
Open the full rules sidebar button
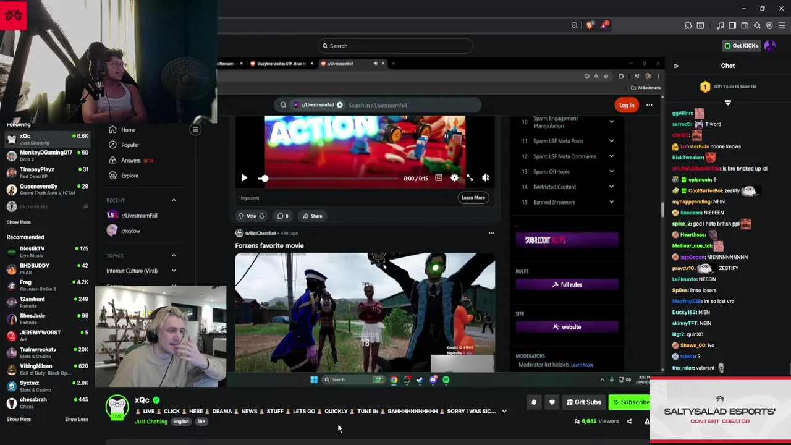[x=567, y=284]
